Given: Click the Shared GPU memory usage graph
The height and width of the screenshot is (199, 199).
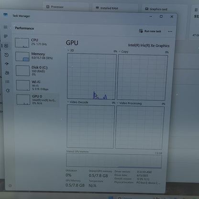Looking at the screenshot, I should [x=114, y=161].
